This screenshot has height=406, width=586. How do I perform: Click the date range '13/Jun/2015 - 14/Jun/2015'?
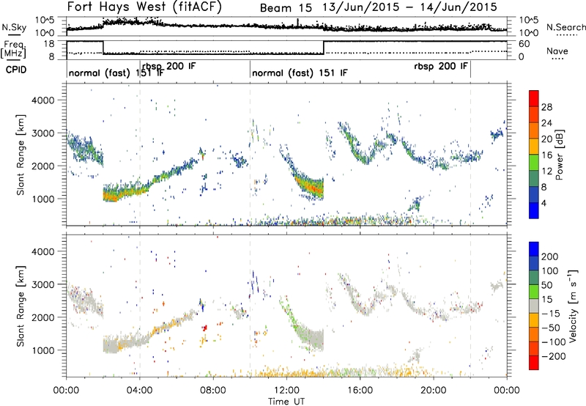click(410, 7)
